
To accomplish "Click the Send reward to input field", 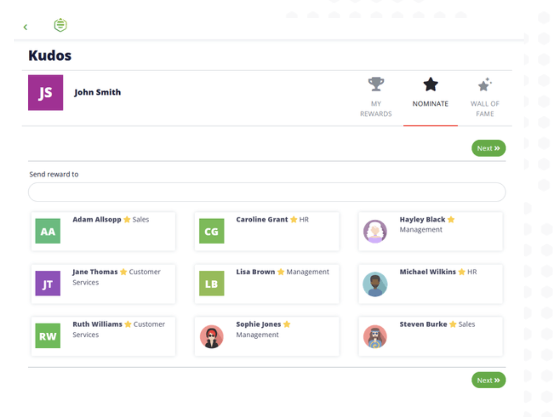I will [267, 192].
